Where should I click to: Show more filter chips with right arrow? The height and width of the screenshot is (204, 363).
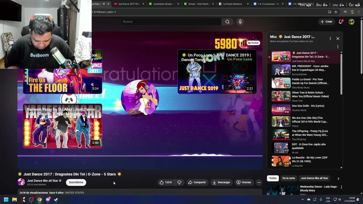(338, 178)
